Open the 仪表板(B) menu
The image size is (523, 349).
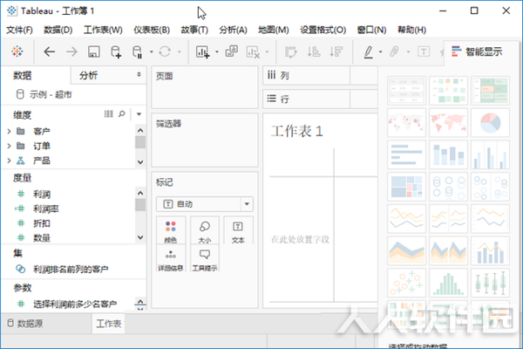(152, 30)
